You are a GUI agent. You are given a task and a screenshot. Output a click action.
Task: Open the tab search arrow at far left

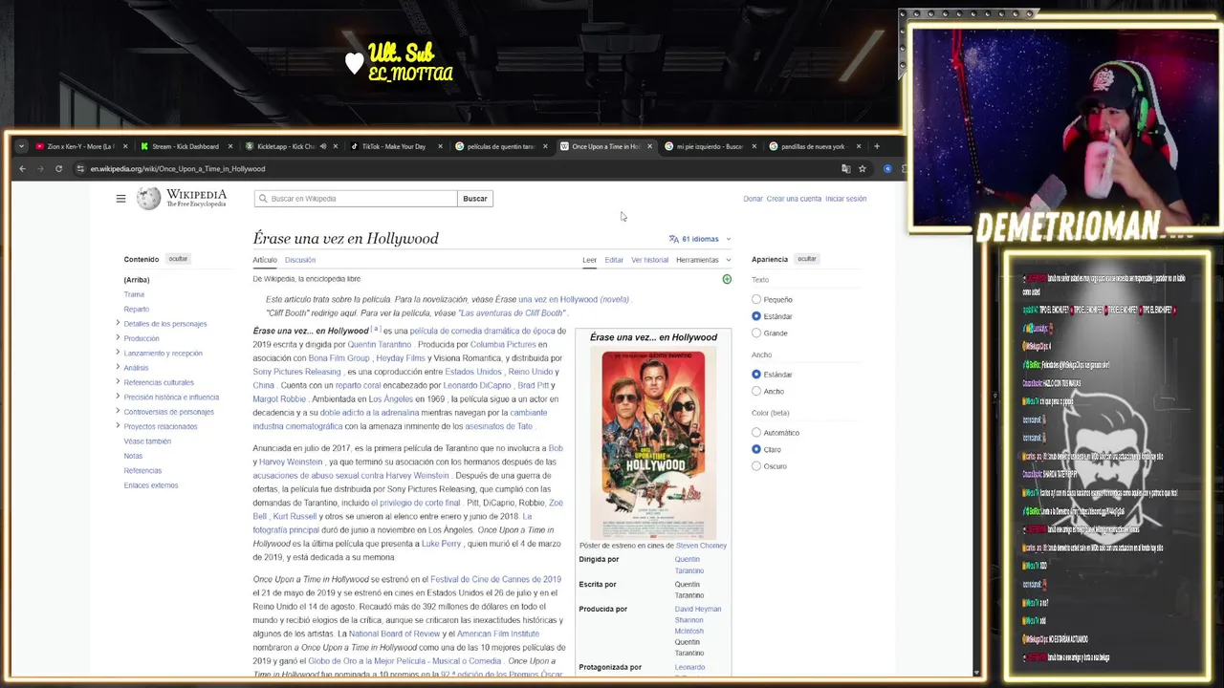[x=21, y=146]
